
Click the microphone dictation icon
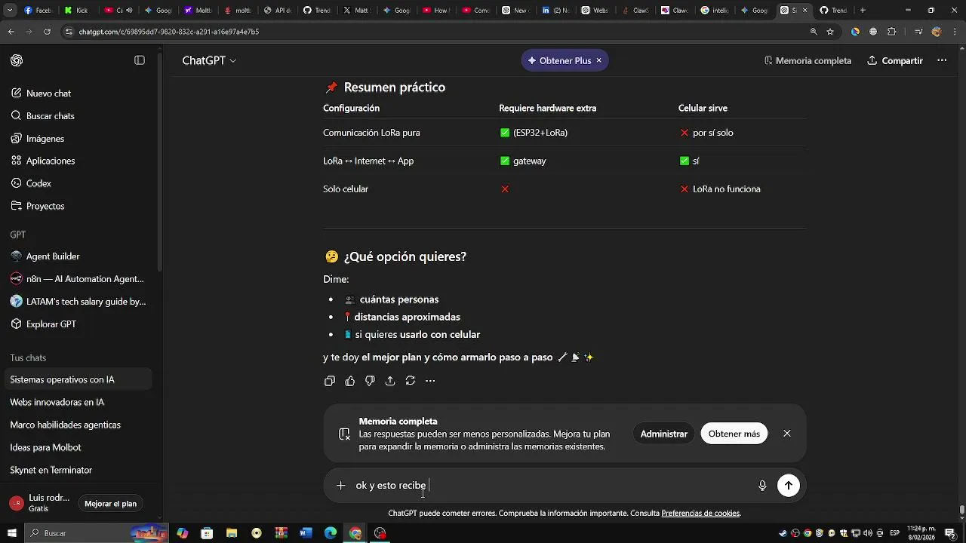click(x=762, y=486)
